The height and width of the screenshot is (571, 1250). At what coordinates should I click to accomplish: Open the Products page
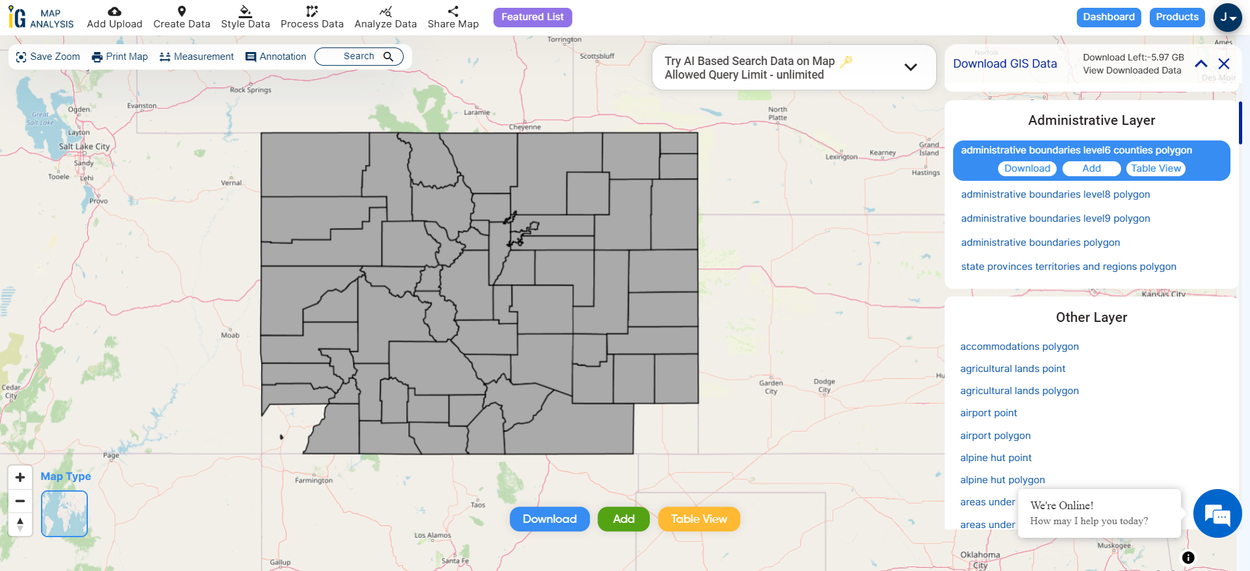coord(1177,17)
